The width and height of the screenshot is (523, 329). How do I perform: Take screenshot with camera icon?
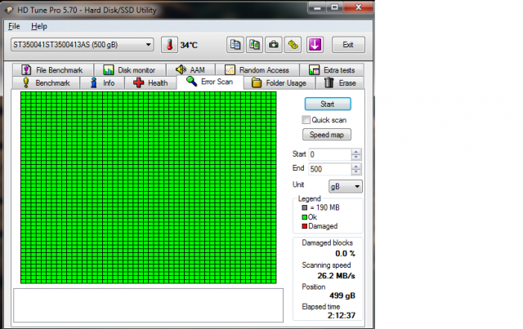pyautogui.click(x=274, y=45)
